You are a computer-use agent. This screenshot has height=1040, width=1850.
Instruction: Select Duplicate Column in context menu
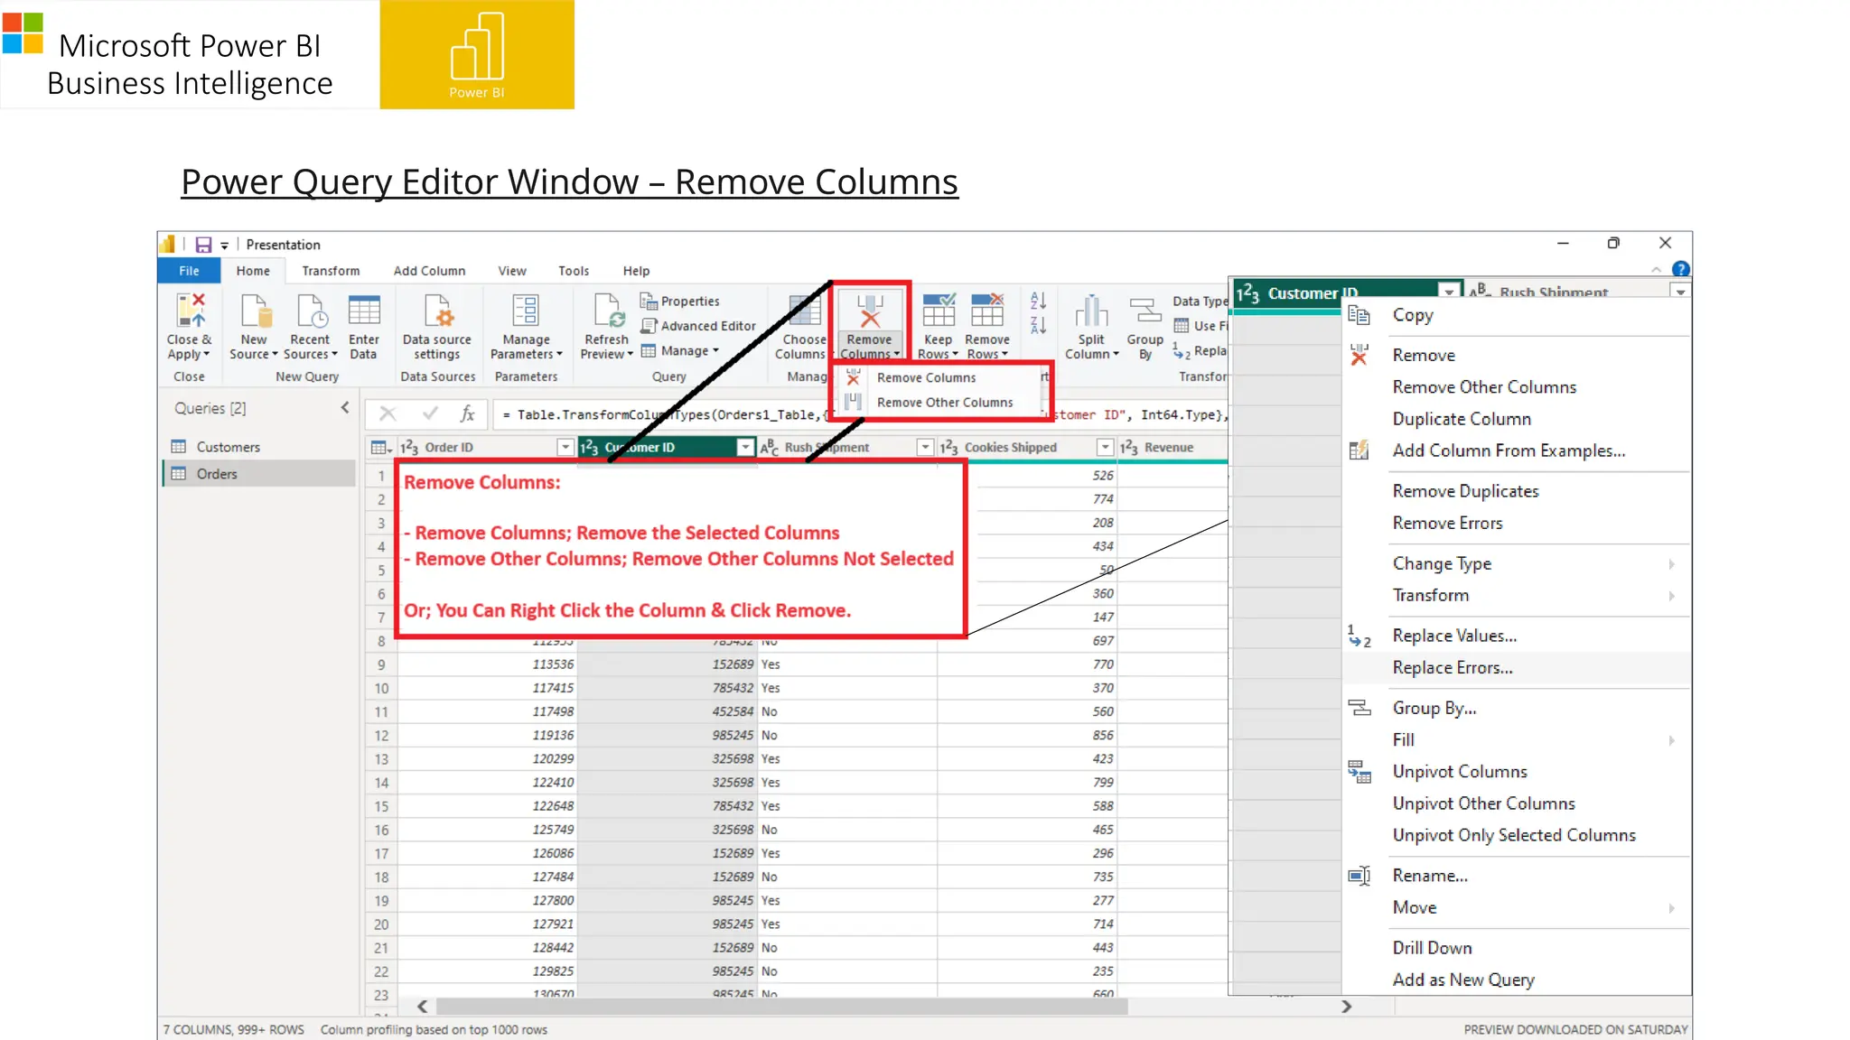[x=1462, y=419]
